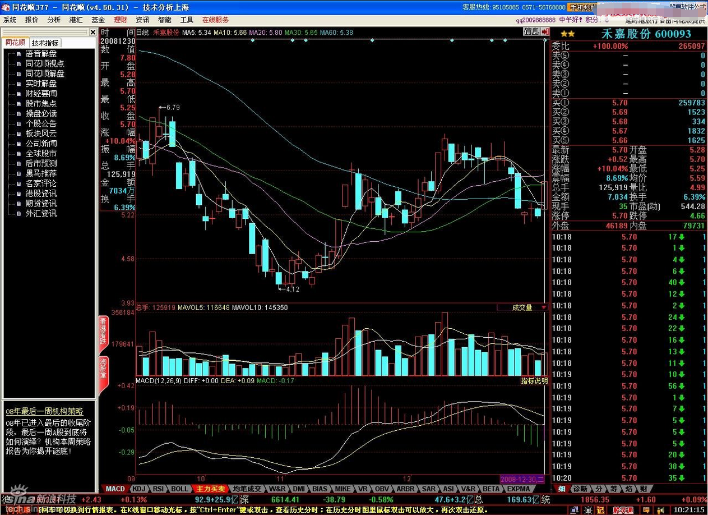Click the document icon beside 同花顺视点
Screen dimensions: 708x515
[x=18, y=64]
